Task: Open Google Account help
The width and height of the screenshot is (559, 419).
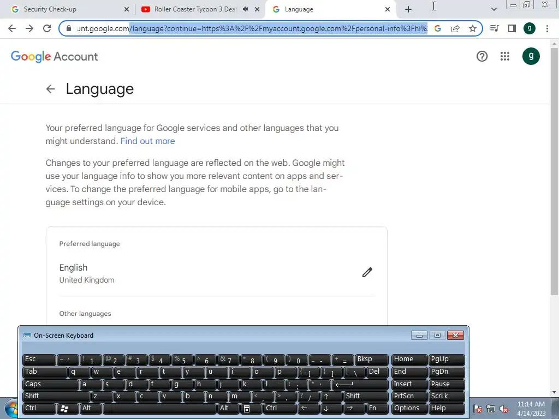Action: (482, 56)
